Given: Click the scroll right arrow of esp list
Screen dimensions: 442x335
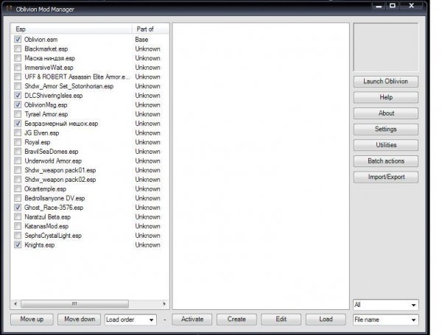Looking at the screenshot, I should coord(164,304).
